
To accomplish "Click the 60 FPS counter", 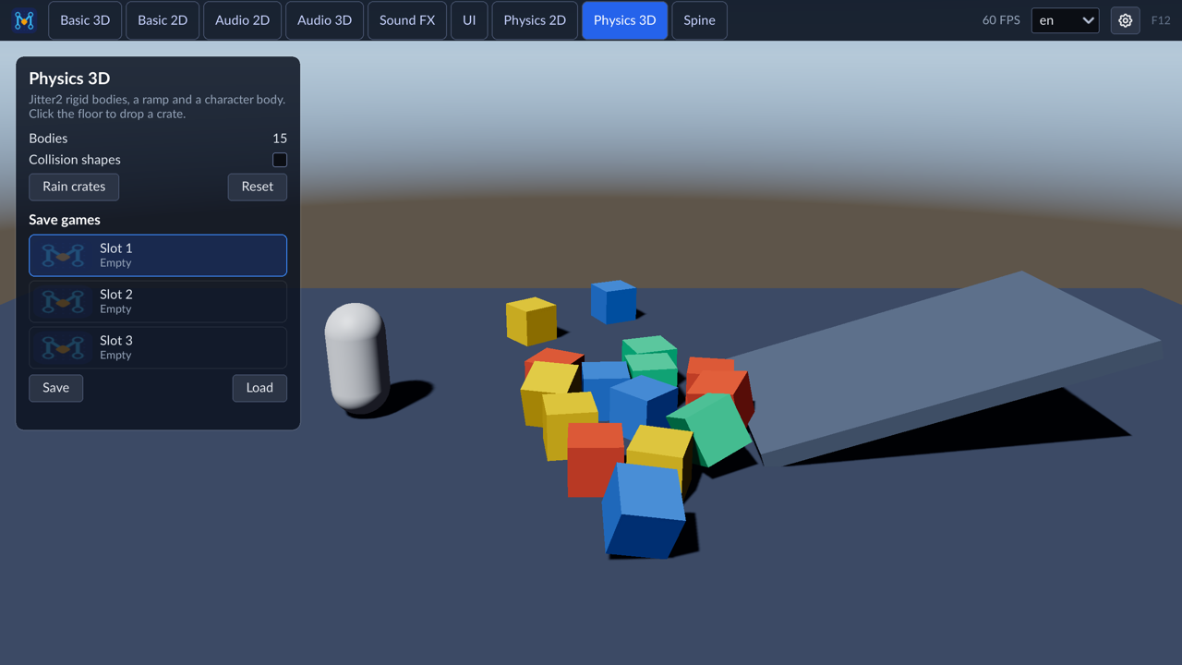I will (1001, 20).
